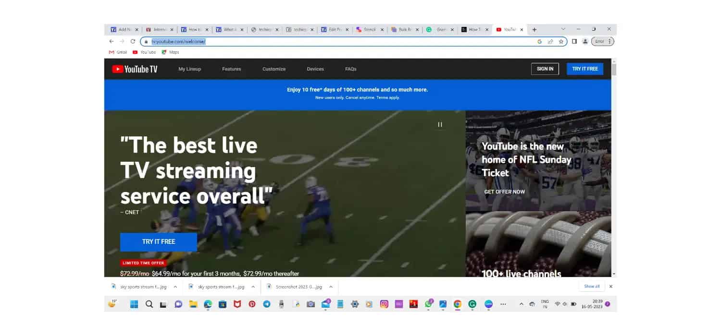The width and height of the screenshot is (721, 336).
Task: Open NFL Sunday Ticket promo image
Action: pyautogui.click(x=538, y=161)
